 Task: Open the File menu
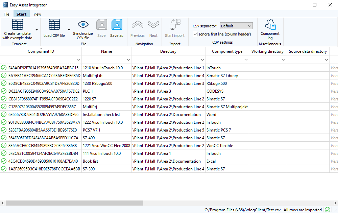tap(6, 14)
